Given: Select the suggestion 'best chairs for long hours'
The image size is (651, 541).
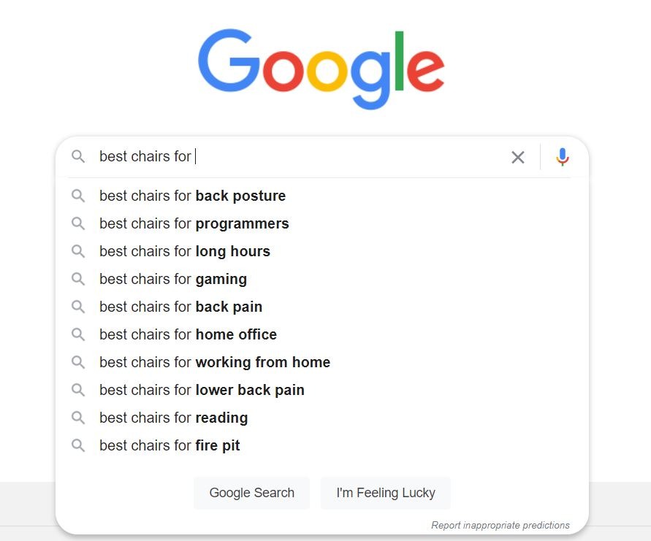Looking at the screenshot, I should [185, 251].
